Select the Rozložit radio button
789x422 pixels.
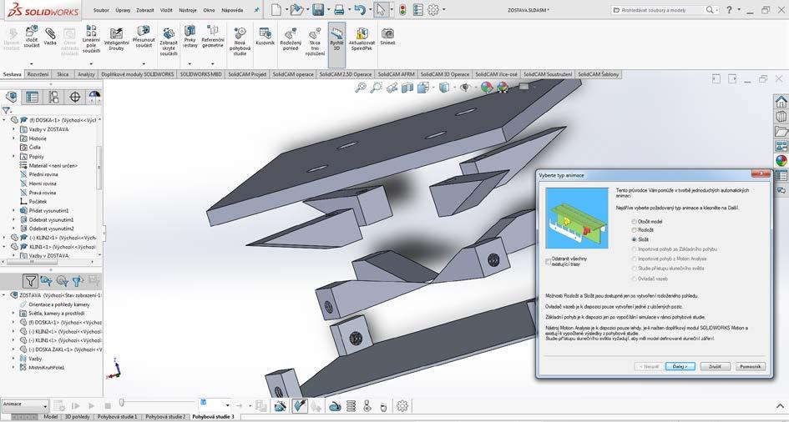(634, 230)
